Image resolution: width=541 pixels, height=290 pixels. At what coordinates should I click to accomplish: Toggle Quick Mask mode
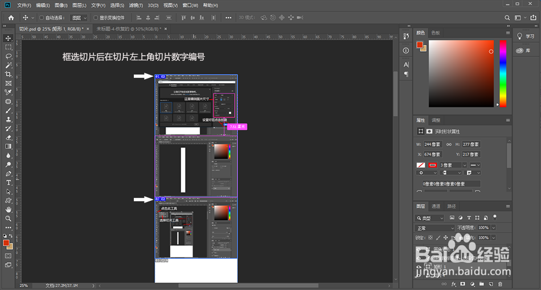coord(9,256)
